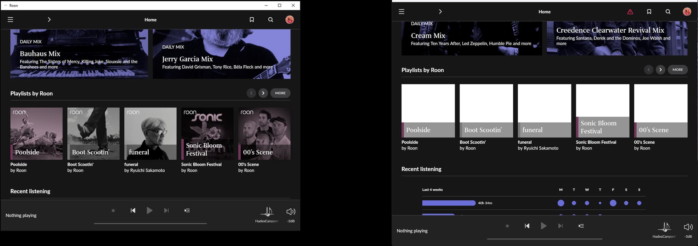698x246 pixels.
Task: Open bookmarks in right Roon window
Action: [649, 12]
